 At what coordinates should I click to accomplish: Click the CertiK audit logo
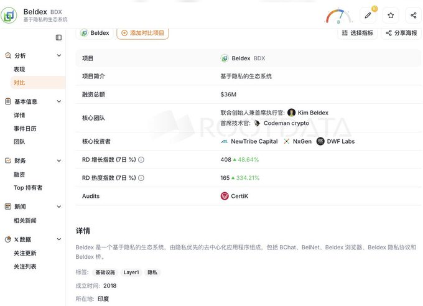225,196
